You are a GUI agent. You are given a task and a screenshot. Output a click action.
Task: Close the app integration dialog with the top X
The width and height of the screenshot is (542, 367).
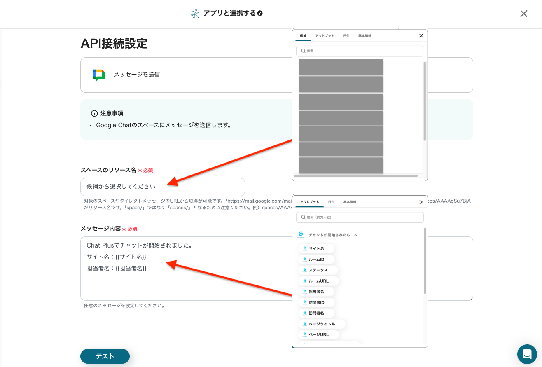coord(524,14)
